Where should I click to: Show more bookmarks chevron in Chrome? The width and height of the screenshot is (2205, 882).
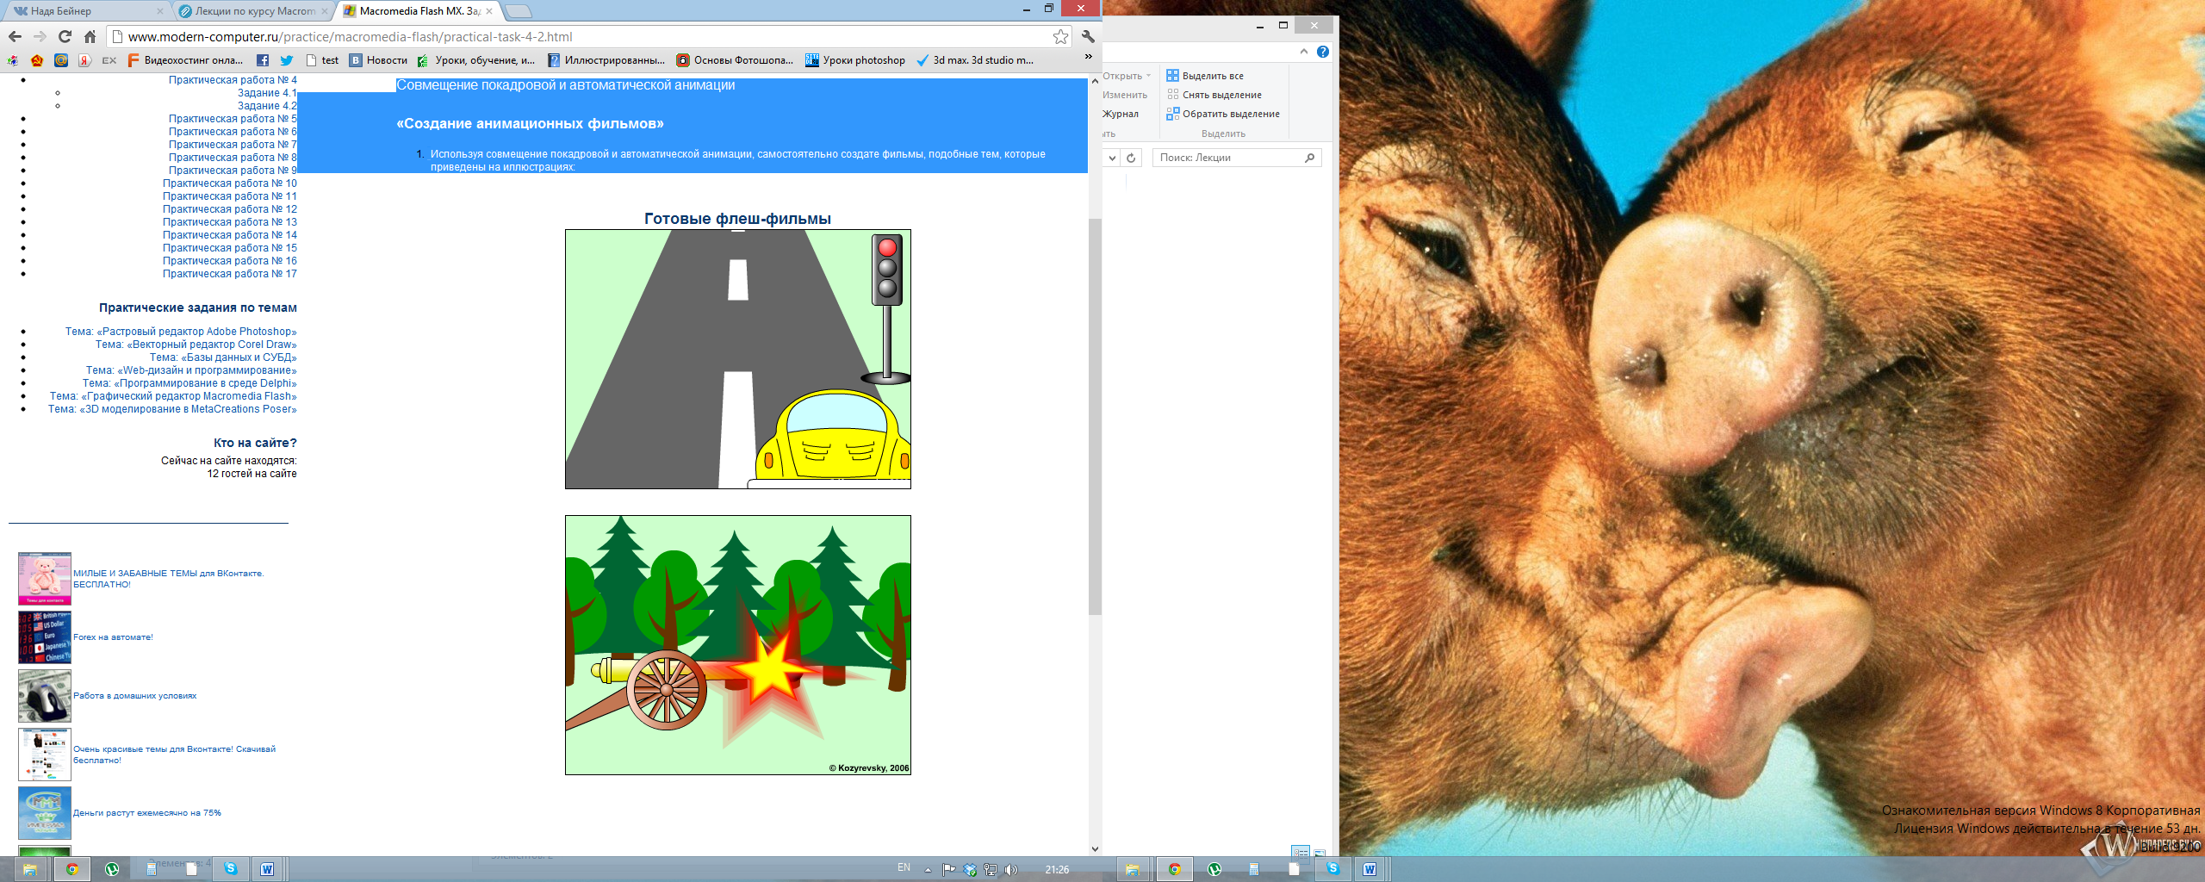[1089, 58]
